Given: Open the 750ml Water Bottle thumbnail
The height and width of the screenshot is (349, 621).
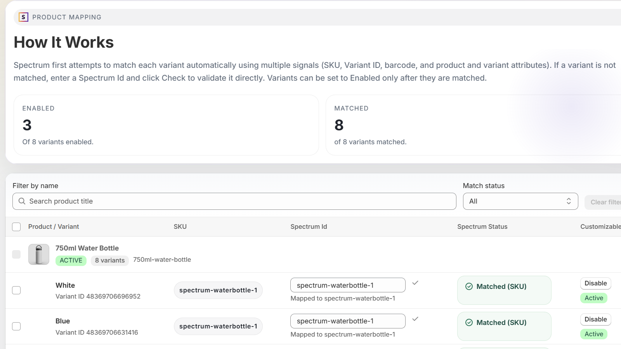Looking at the screenshot, I should [x=39, y=254].
